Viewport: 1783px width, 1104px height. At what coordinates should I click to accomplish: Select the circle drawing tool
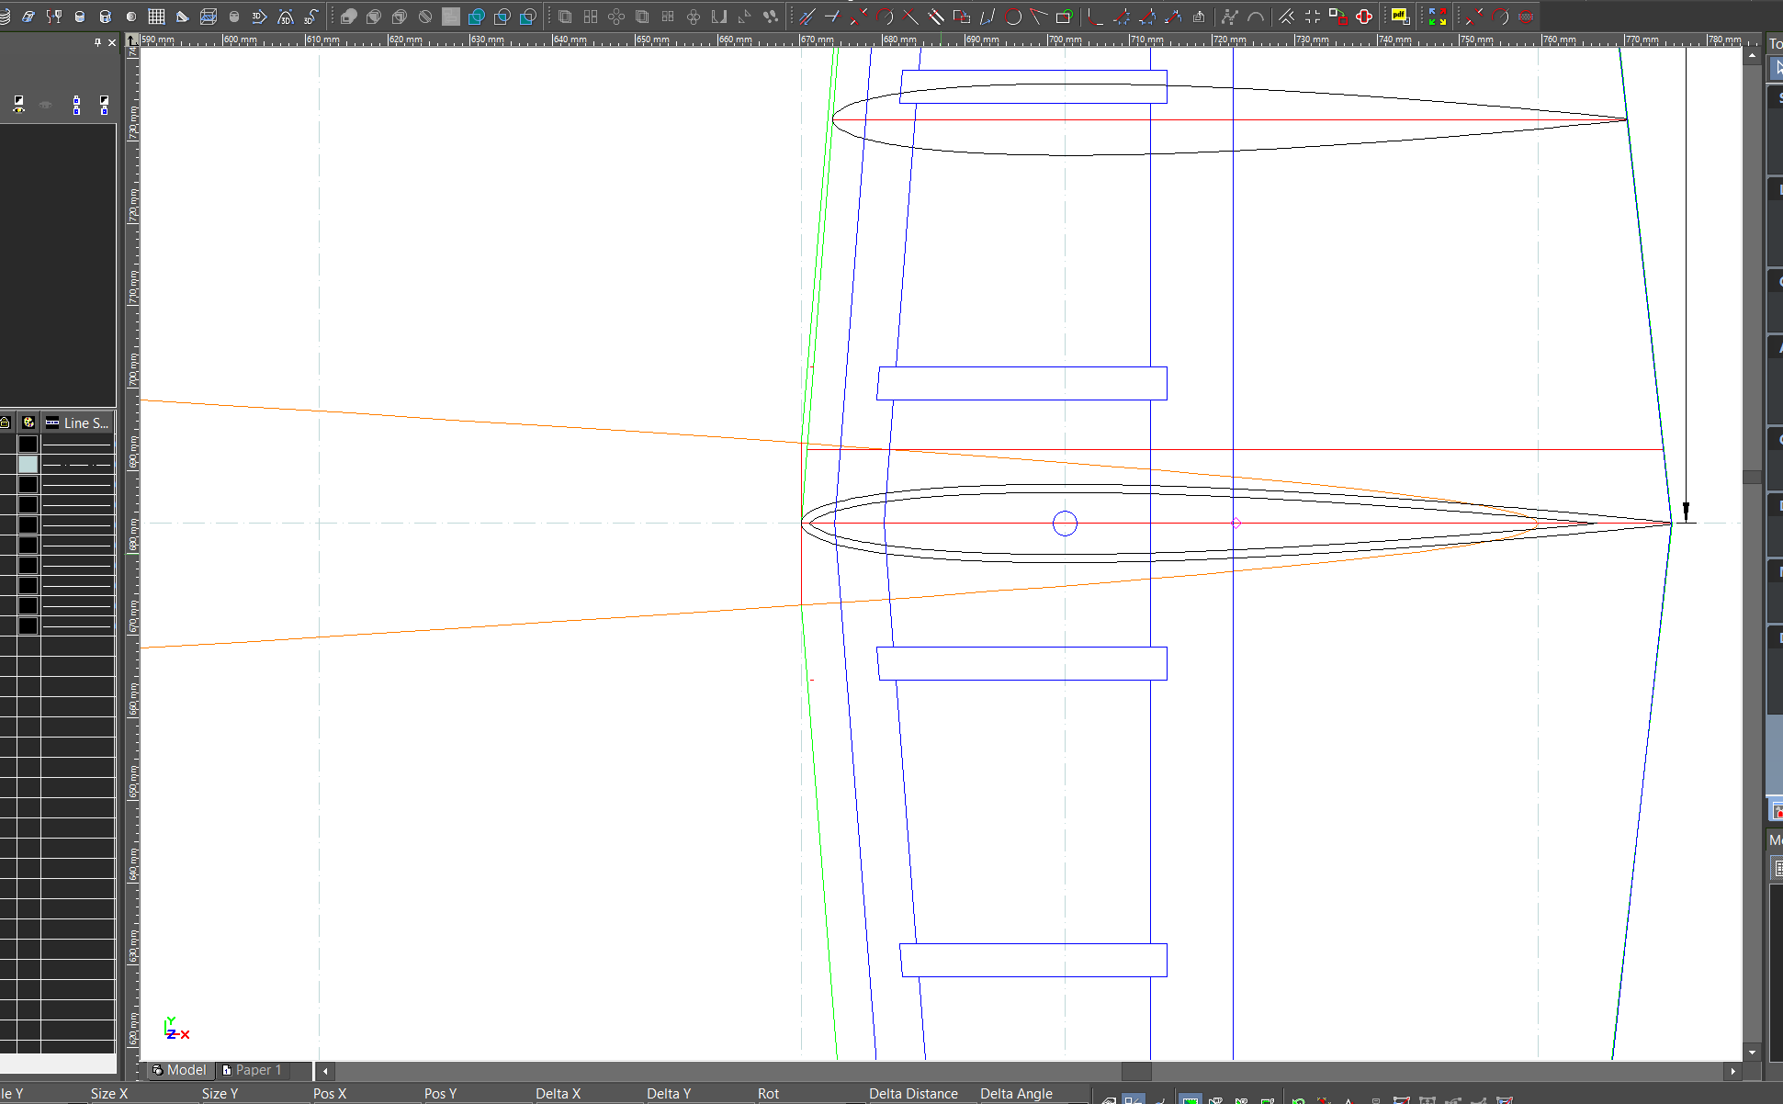(1013, 17)
